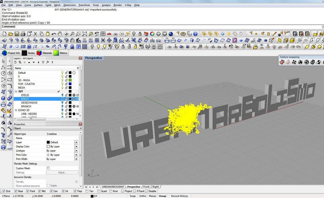Click the Undo arrow icon
The height and width of the screenshot is (198, 324).
click(x=54, y=34)
